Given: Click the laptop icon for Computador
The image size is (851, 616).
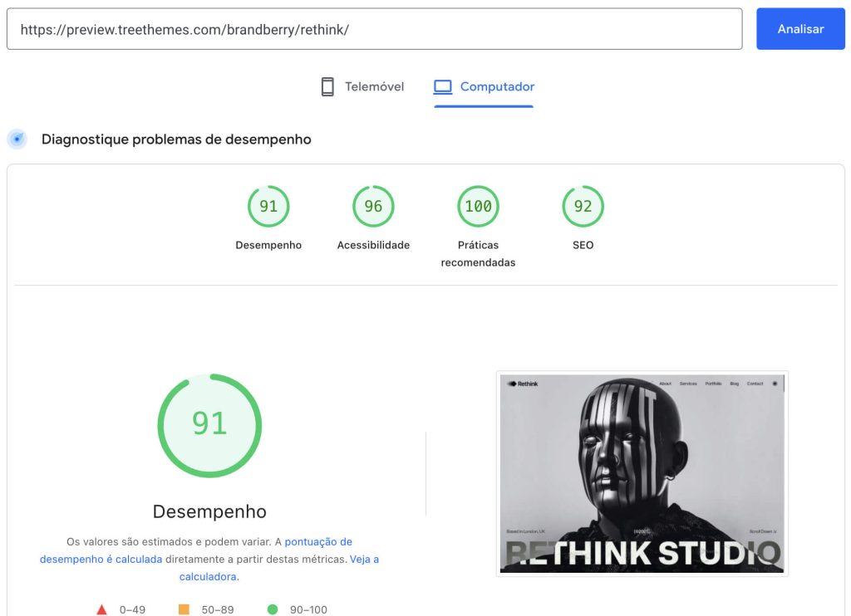Looking at the screenshot, I should point(443,87).
